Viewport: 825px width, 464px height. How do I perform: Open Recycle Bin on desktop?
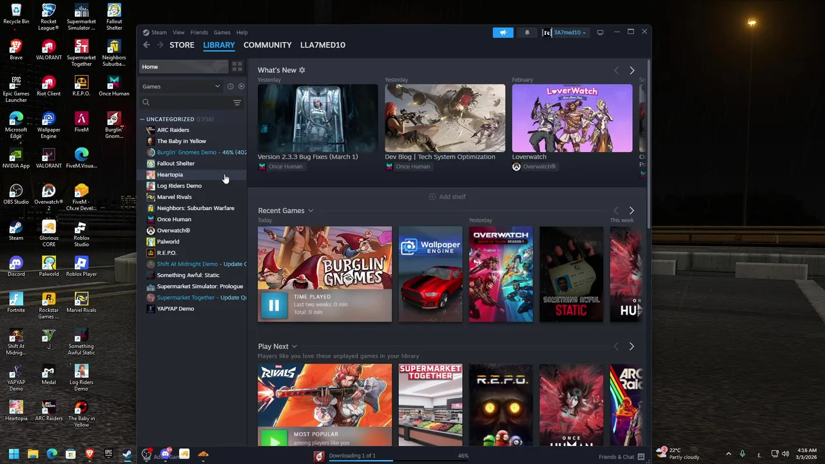point(16,14)
